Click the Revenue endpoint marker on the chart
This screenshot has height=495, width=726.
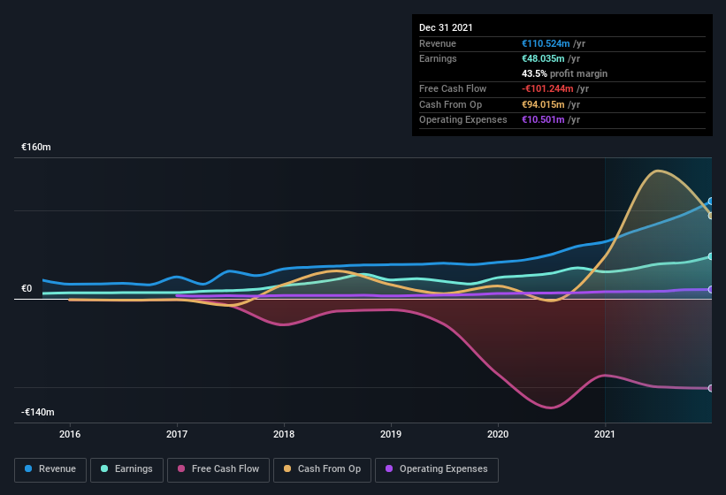pos(711,202)
